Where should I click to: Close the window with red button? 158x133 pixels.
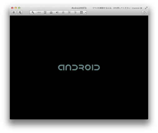click(12, 8)
